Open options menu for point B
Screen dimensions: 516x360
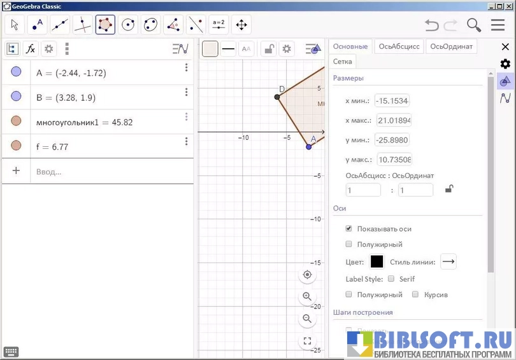pyautogui.click(x=187, y=92)
